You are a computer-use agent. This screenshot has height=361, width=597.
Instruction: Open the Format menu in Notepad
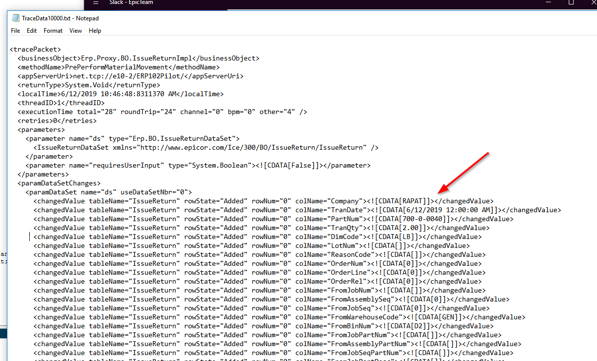click(53, 31)
